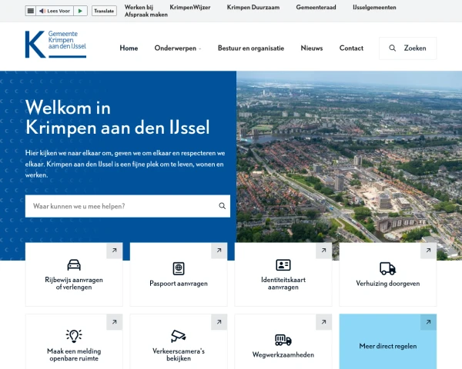The image size is (462, 369).
Task: Open the Translate option
Action: pyautogui.click(x=103, y=11)
